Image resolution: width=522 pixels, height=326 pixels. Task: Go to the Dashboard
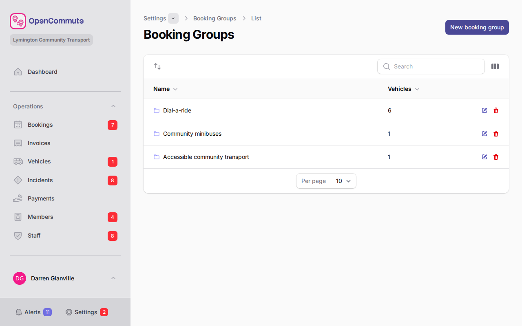(65, 72)
